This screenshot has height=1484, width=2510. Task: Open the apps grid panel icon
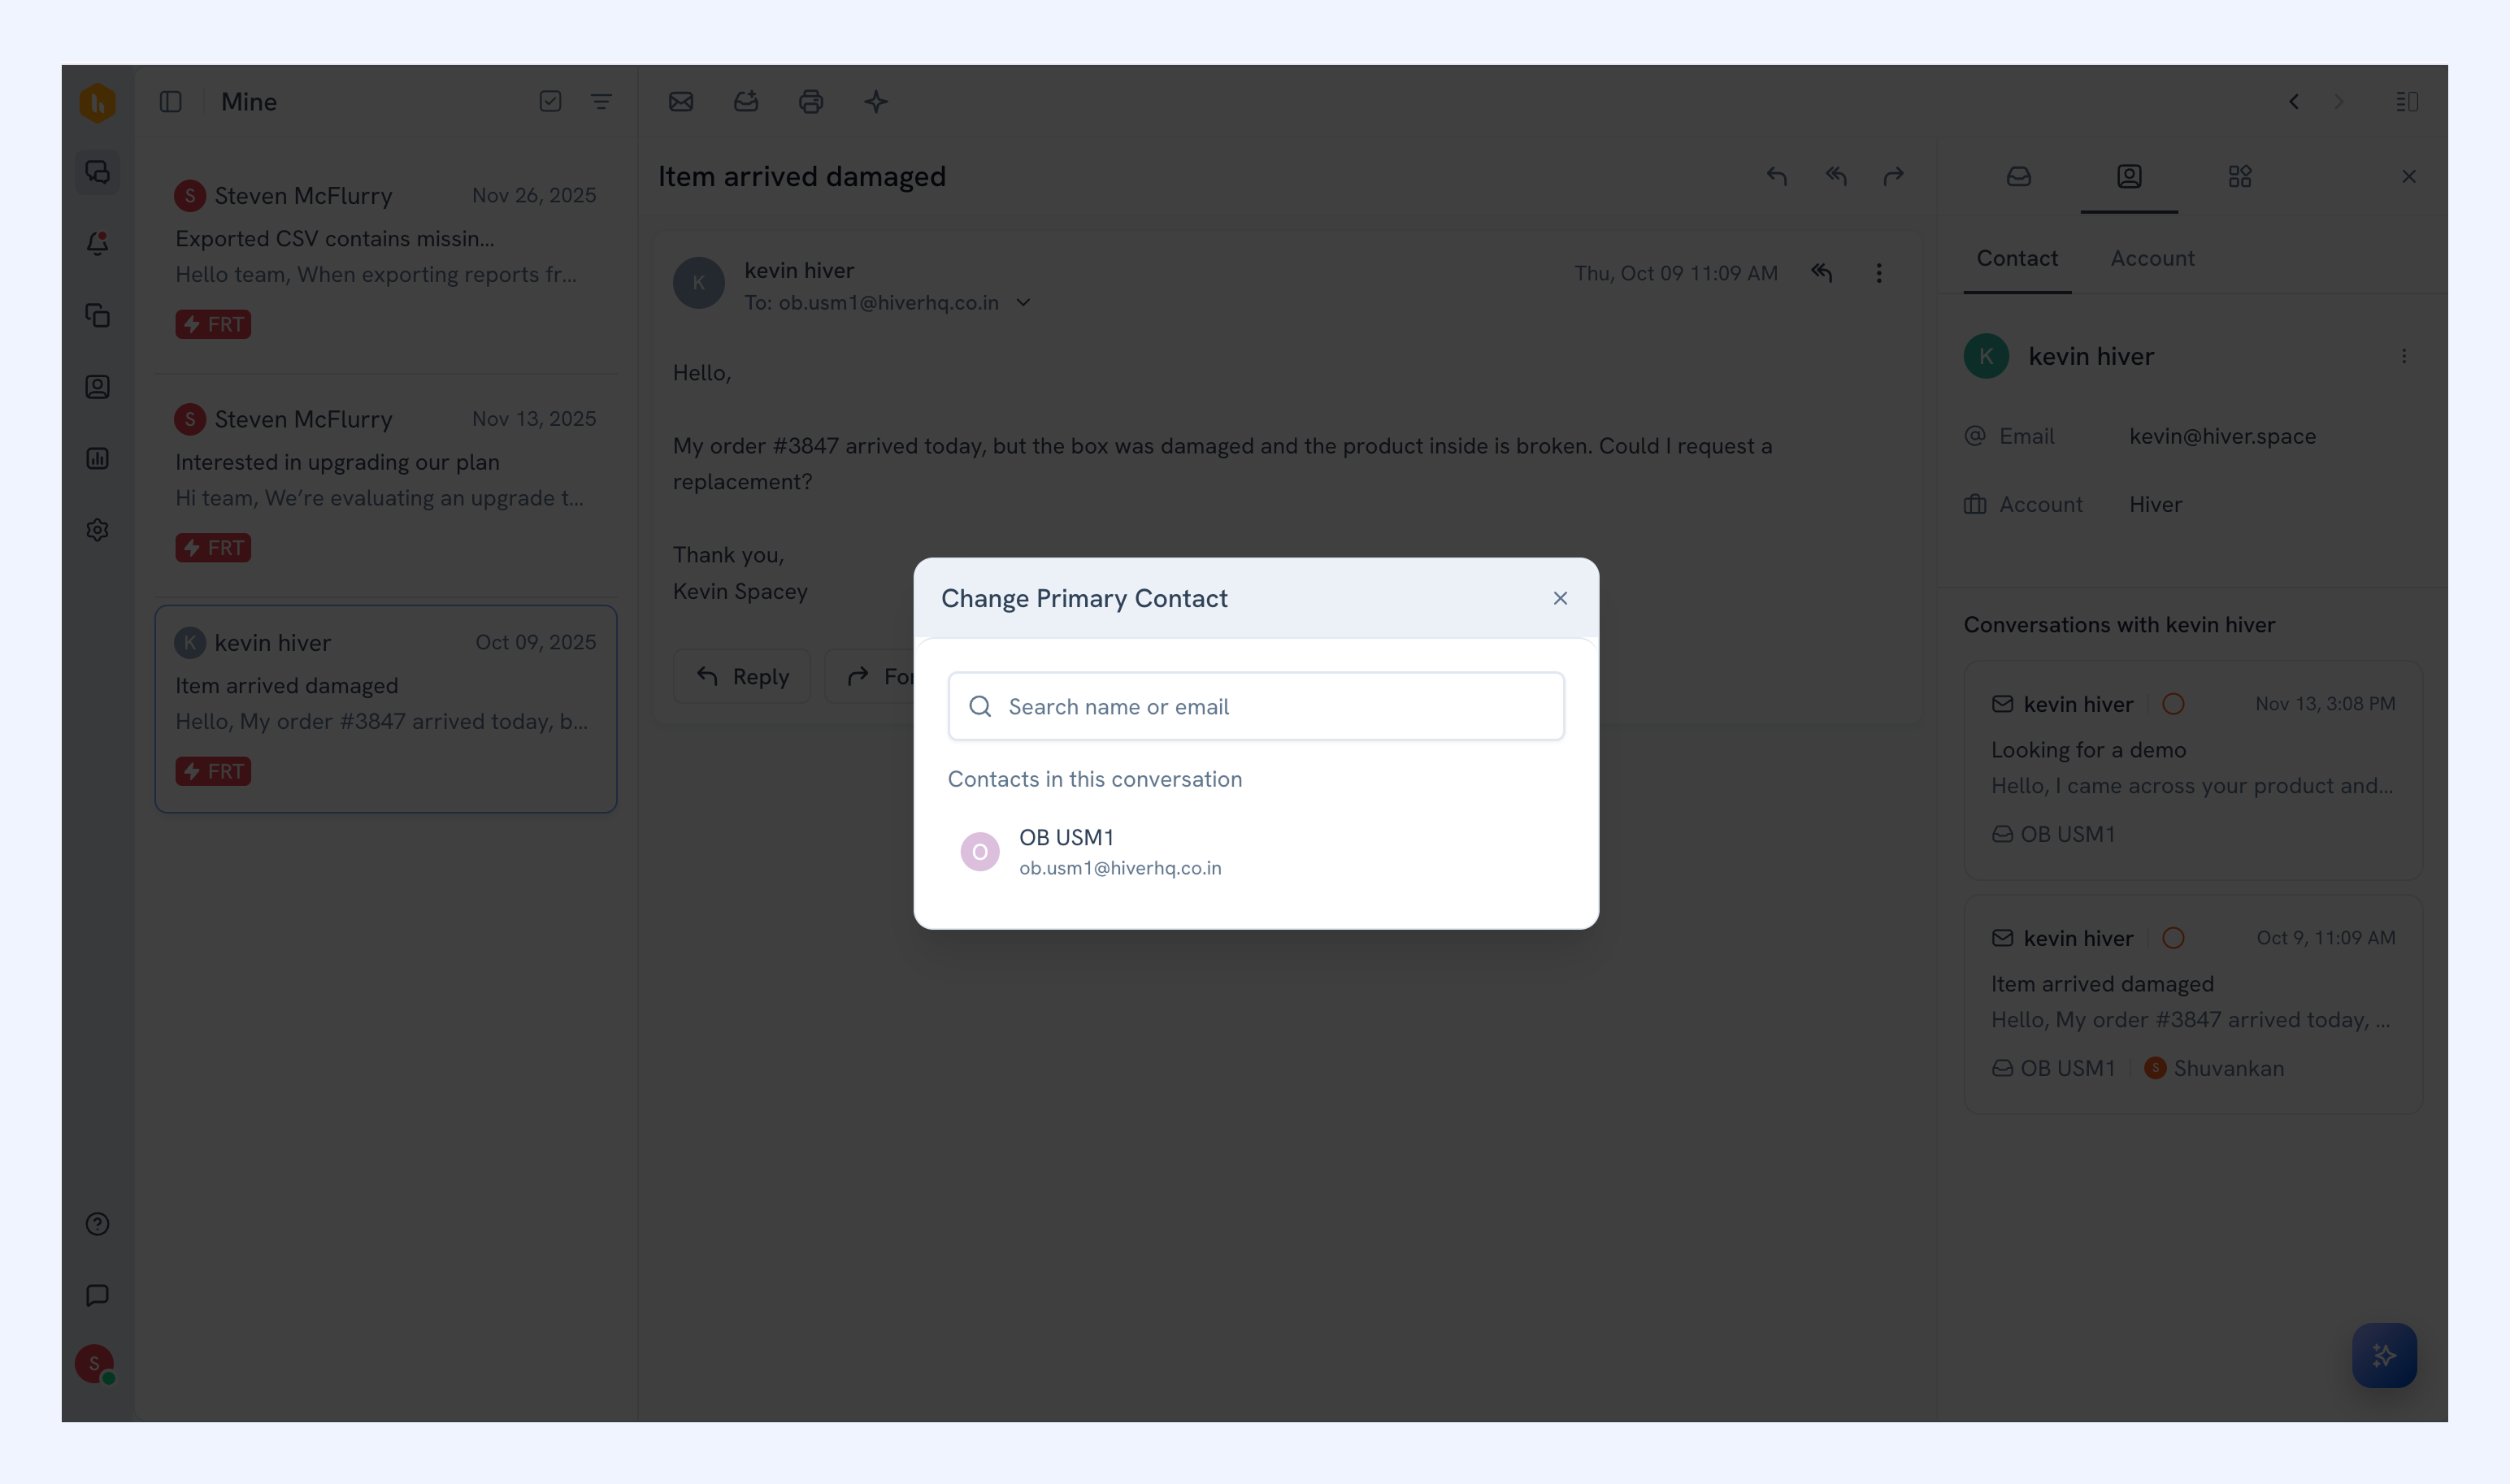(x=2239, y=177)
